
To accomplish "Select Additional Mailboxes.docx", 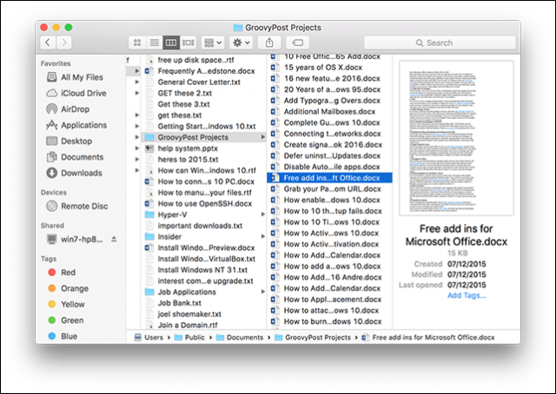I will (330, 111).
